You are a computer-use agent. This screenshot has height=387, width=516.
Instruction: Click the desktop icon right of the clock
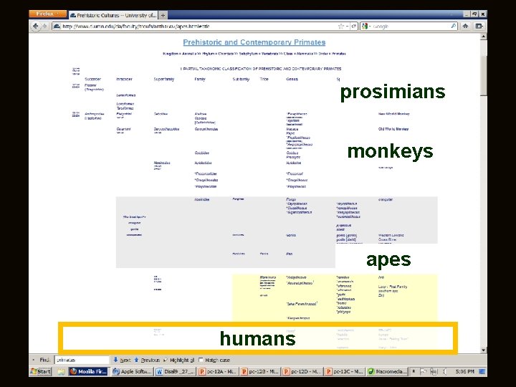(x=482, y=371)
